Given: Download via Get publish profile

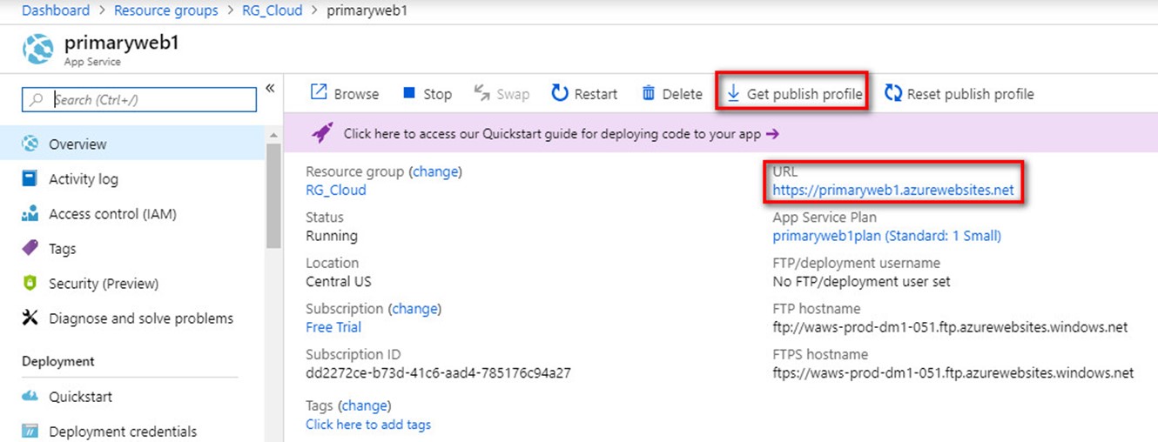Looking at the screenshot, I should point(794,94).
